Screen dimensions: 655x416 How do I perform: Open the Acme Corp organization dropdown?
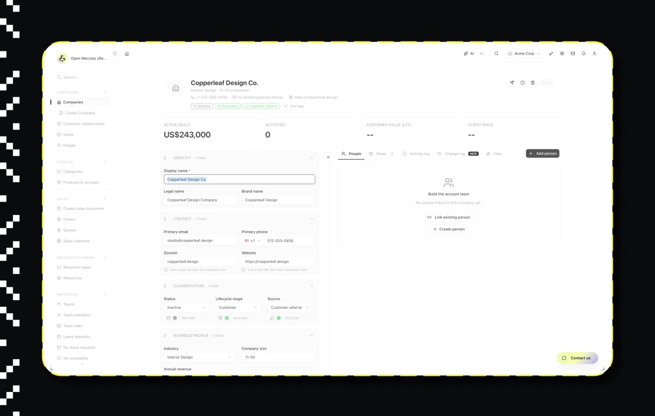click(x=524, y=54)
